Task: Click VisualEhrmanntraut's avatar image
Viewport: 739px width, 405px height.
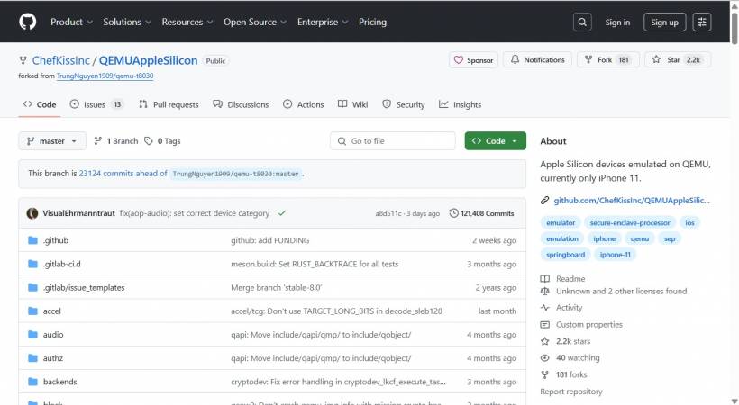Action: pos(32,213)
